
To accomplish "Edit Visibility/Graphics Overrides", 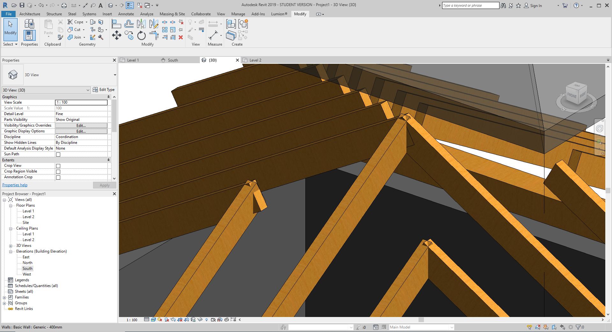I will pyautogui.click(x=81, y=125).
